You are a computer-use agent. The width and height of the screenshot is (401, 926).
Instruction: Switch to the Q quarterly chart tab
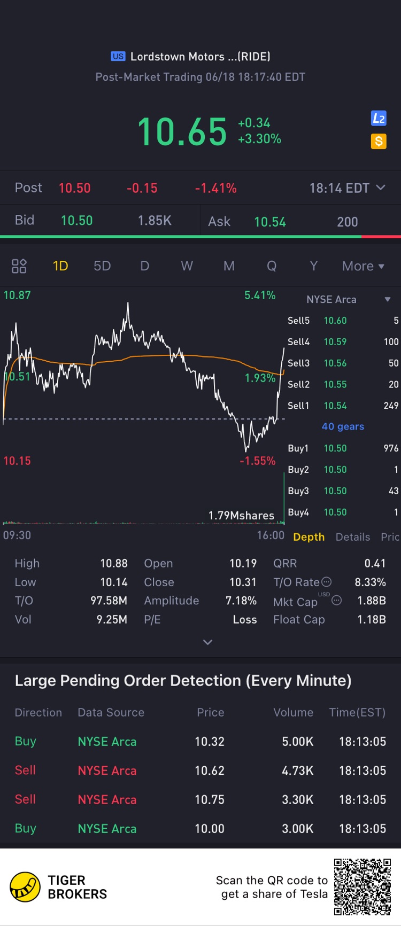point(272,266)
